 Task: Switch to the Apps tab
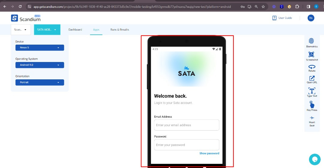(x=96, y=30)
